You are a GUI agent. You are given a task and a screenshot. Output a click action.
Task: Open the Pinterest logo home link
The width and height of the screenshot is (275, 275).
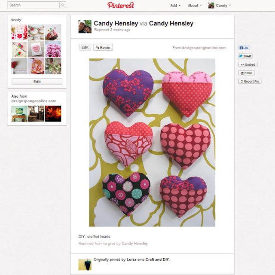pyautogui.click(x=121, y=5)
